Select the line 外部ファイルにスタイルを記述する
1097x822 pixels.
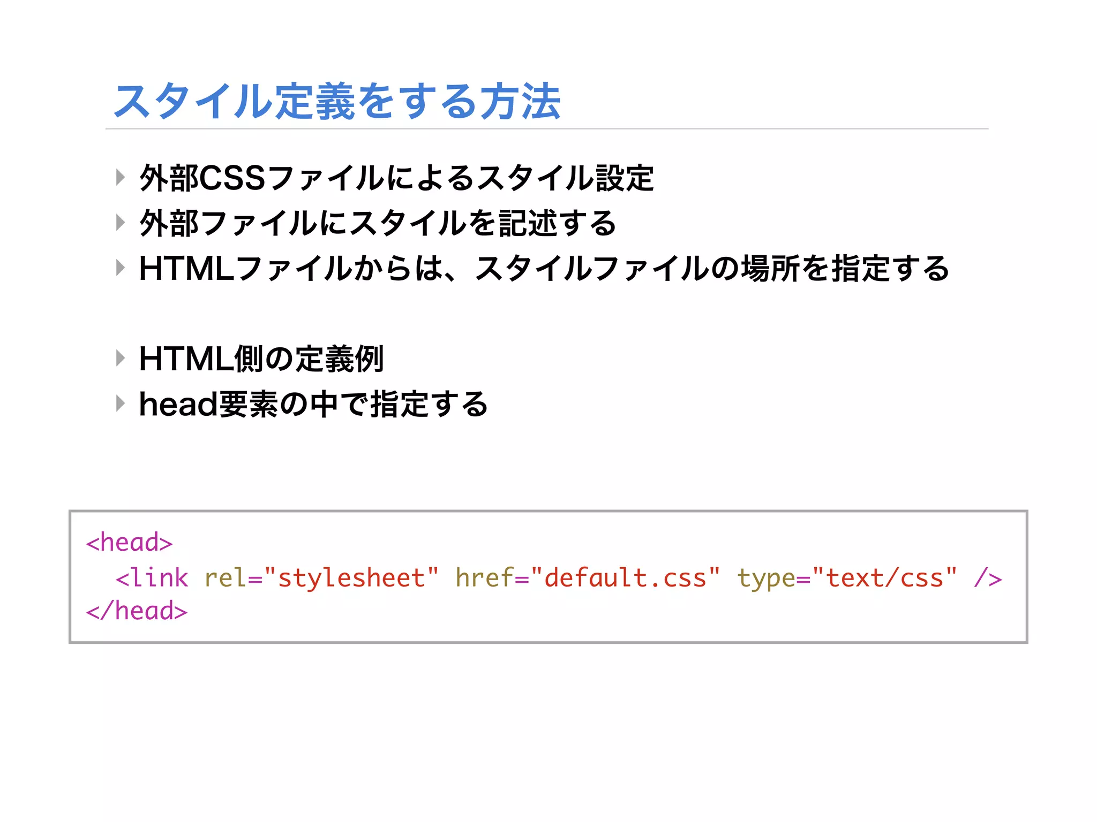coord(378,223)
